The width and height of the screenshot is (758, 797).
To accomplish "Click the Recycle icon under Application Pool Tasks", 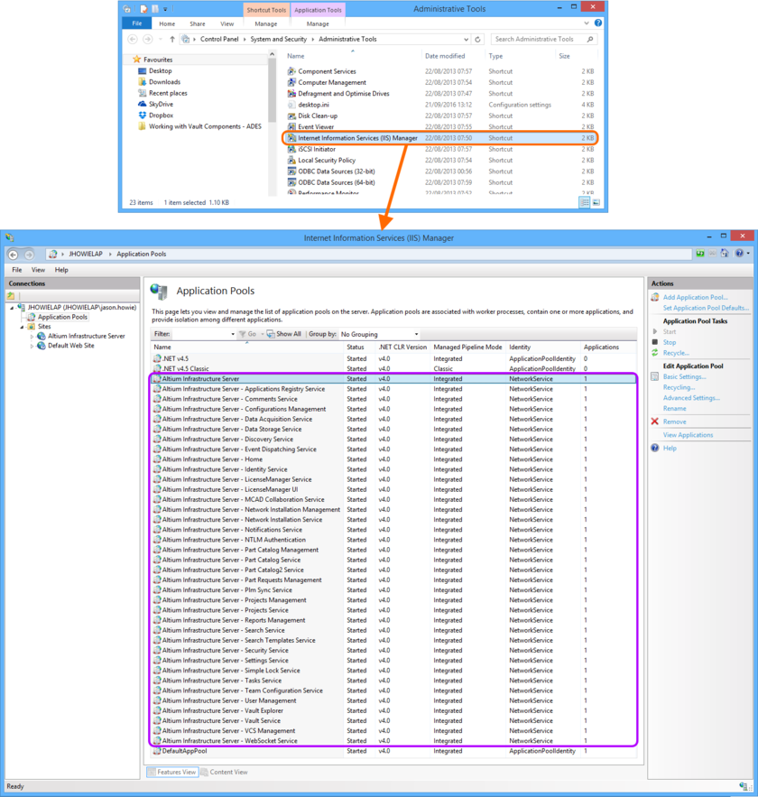I will 654,353.
